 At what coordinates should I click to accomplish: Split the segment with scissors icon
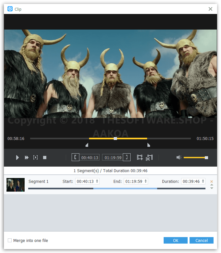(149, 158)
